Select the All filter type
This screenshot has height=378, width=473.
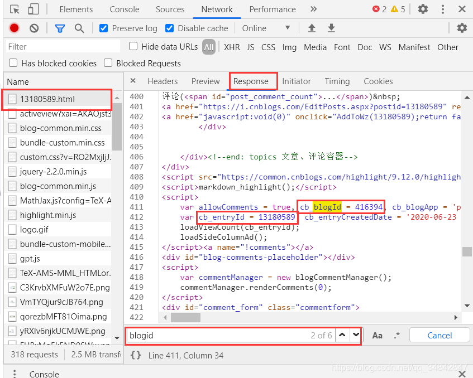pyautogui.click(x=209, y=47)
